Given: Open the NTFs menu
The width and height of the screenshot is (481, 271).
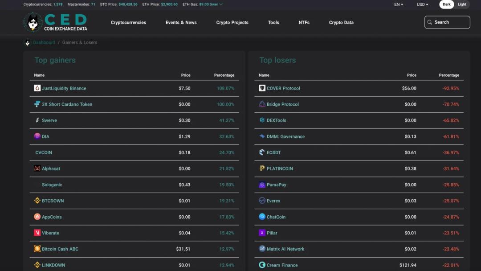Looking at the screenshot, I should pyautogui.click(x=304, y=22).
